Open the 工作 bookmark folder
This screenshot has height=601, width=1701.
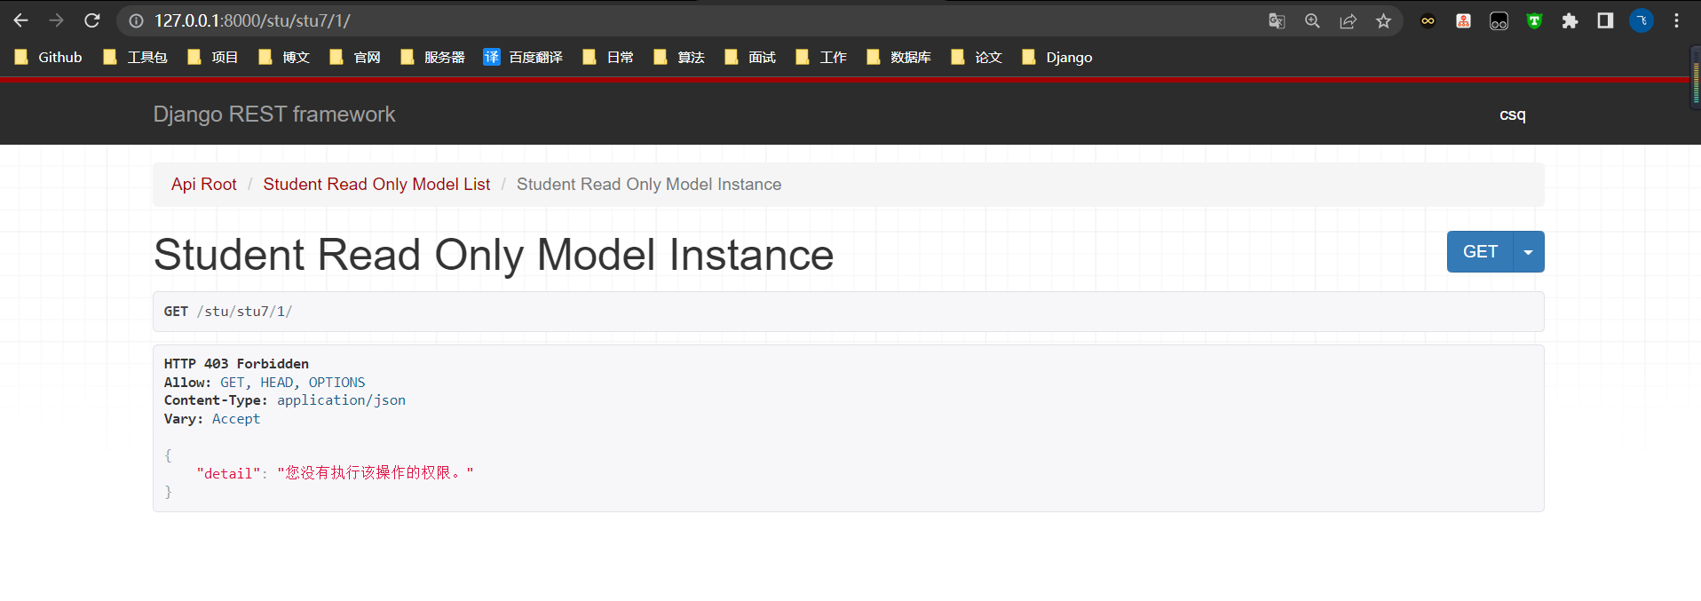click(x=821, y=57)
